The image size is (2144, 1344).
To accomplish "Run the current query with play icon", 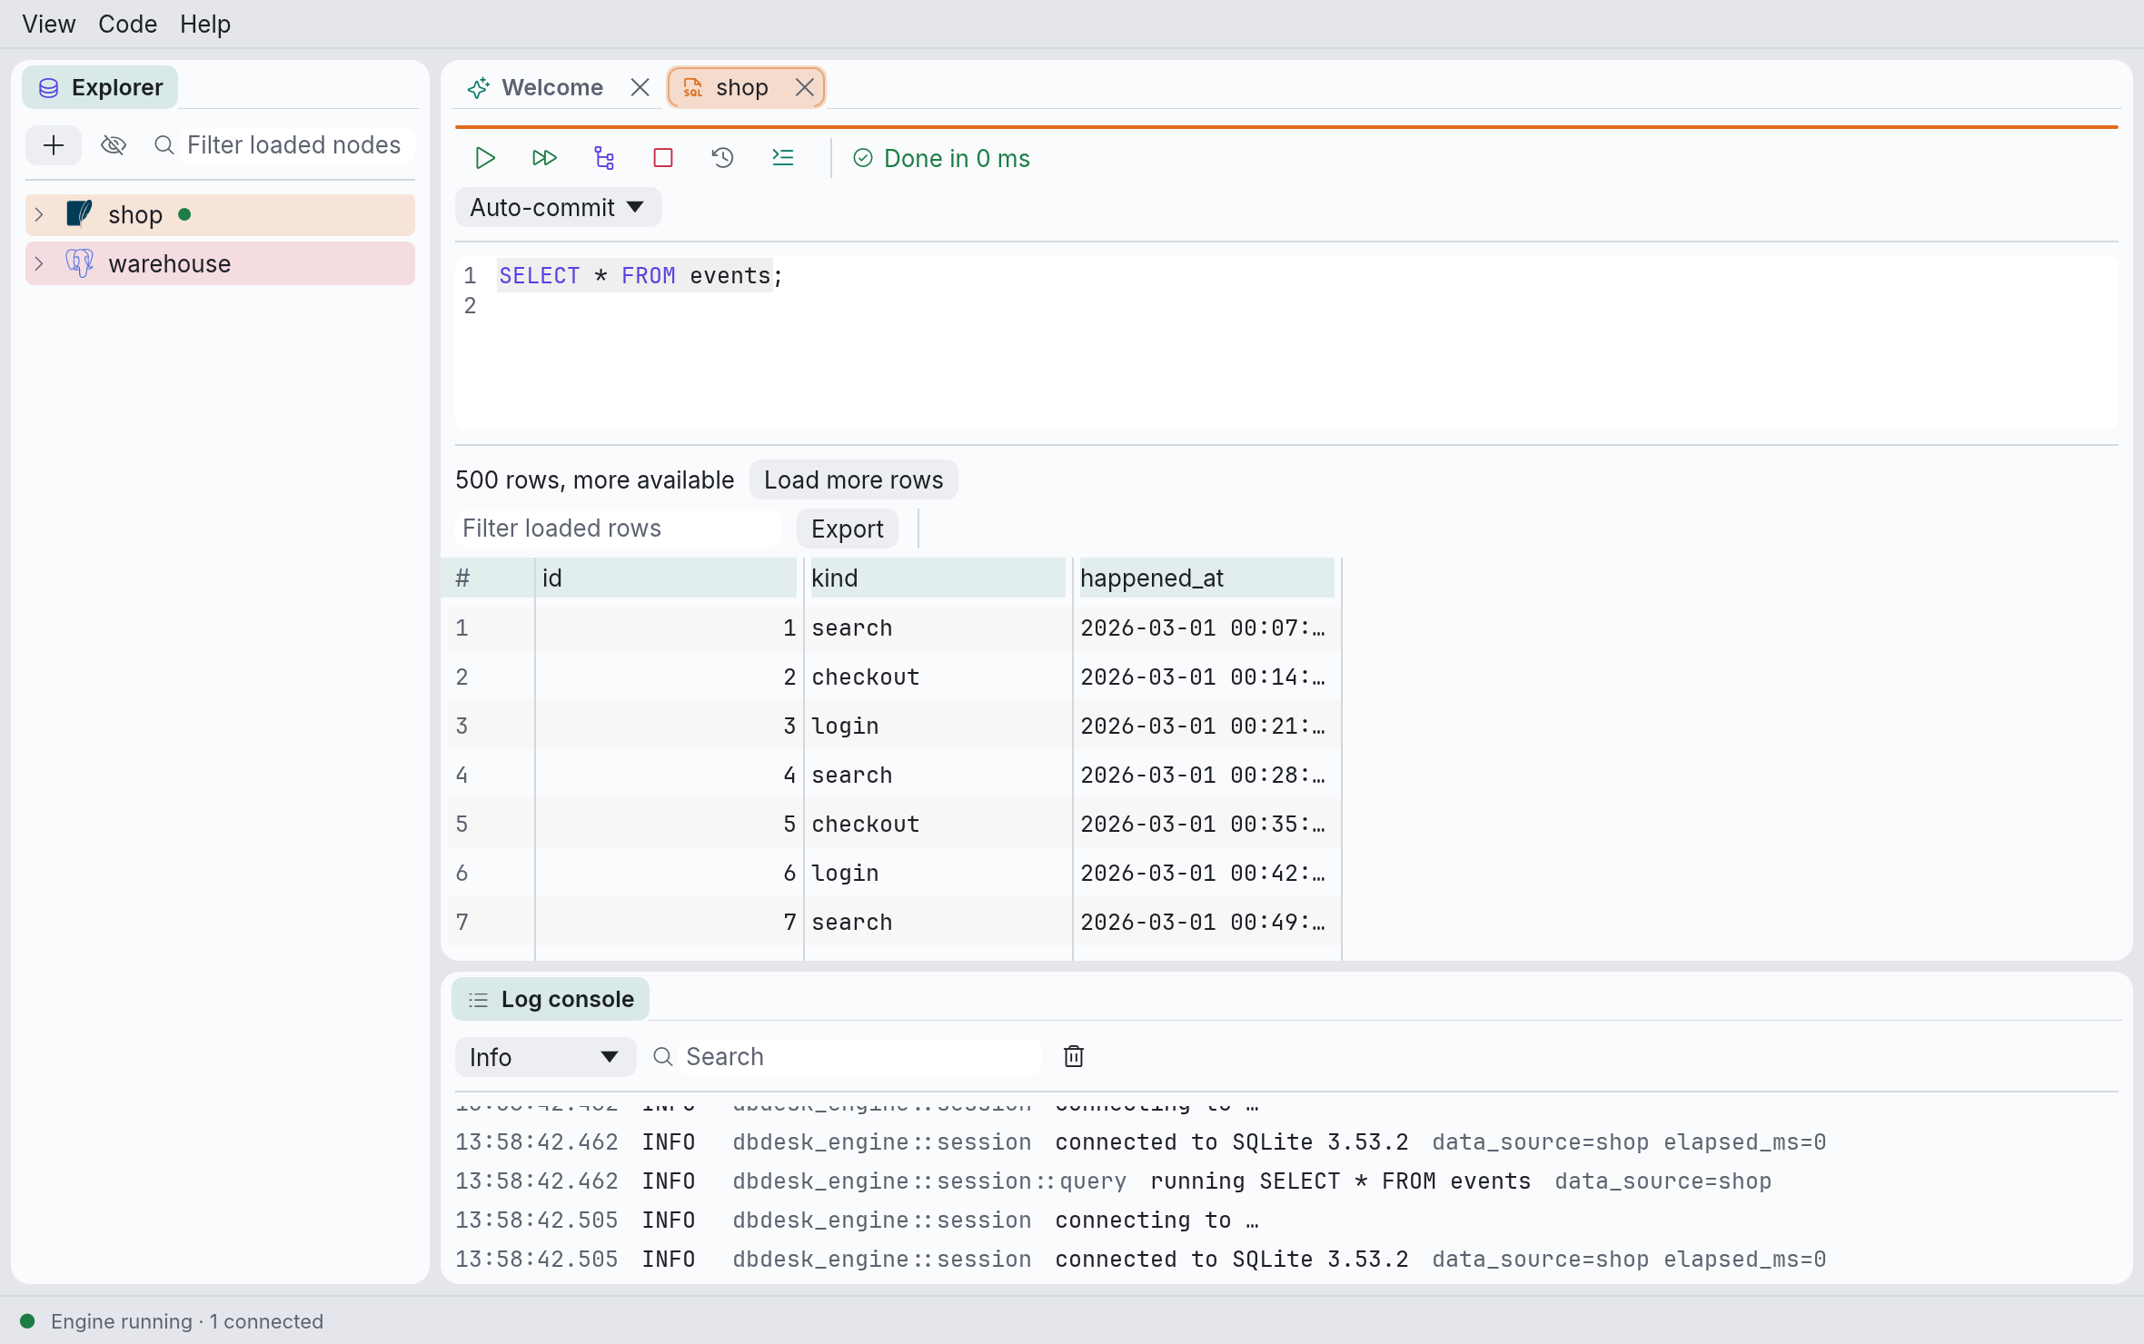I will pyautogui.click(x=485, y=158).
